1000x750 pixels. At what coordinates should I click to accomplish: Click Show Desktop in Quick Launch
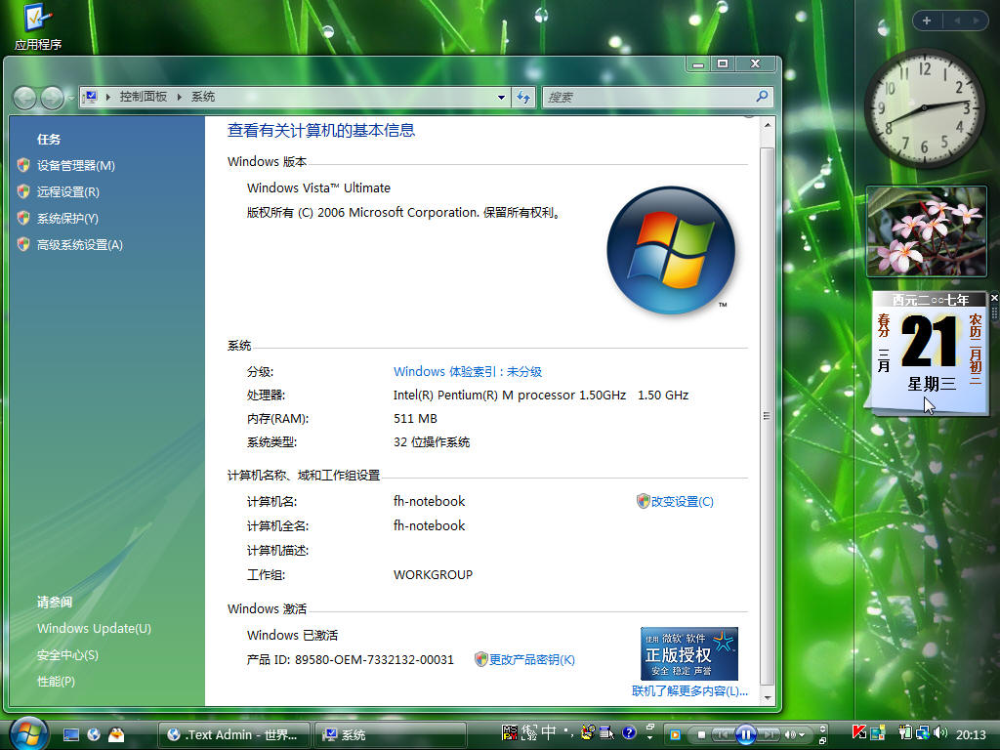click(71, 734)
